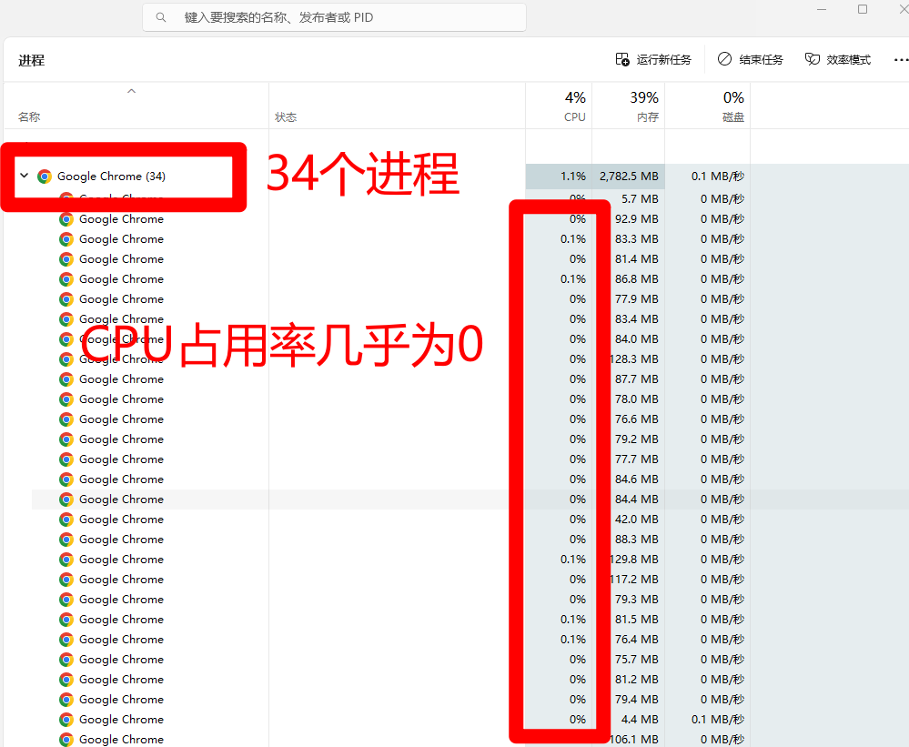The image size is (909, 747).
Task: Click the Chrome icon in the 92.9 MB row
Action: (66, 219)
